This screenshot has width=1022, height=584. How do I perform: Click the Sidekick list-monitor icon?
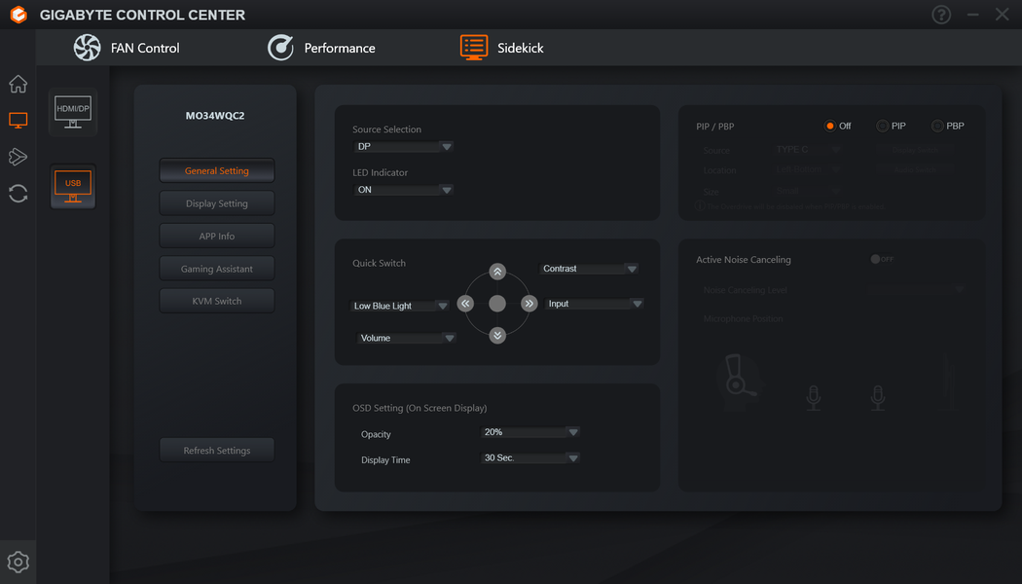[474, 48]
